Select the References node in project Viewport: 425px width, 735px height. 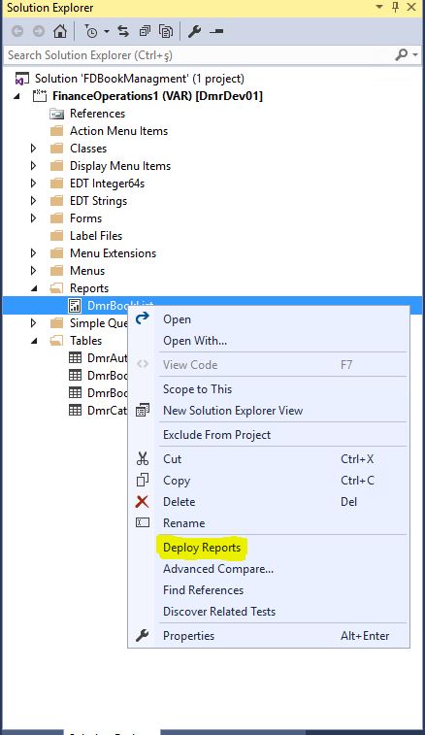pos(97,114)
